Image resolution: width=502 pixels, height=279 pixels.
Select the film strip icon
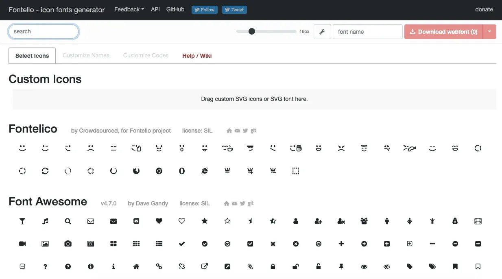click(x=478, y=221)
